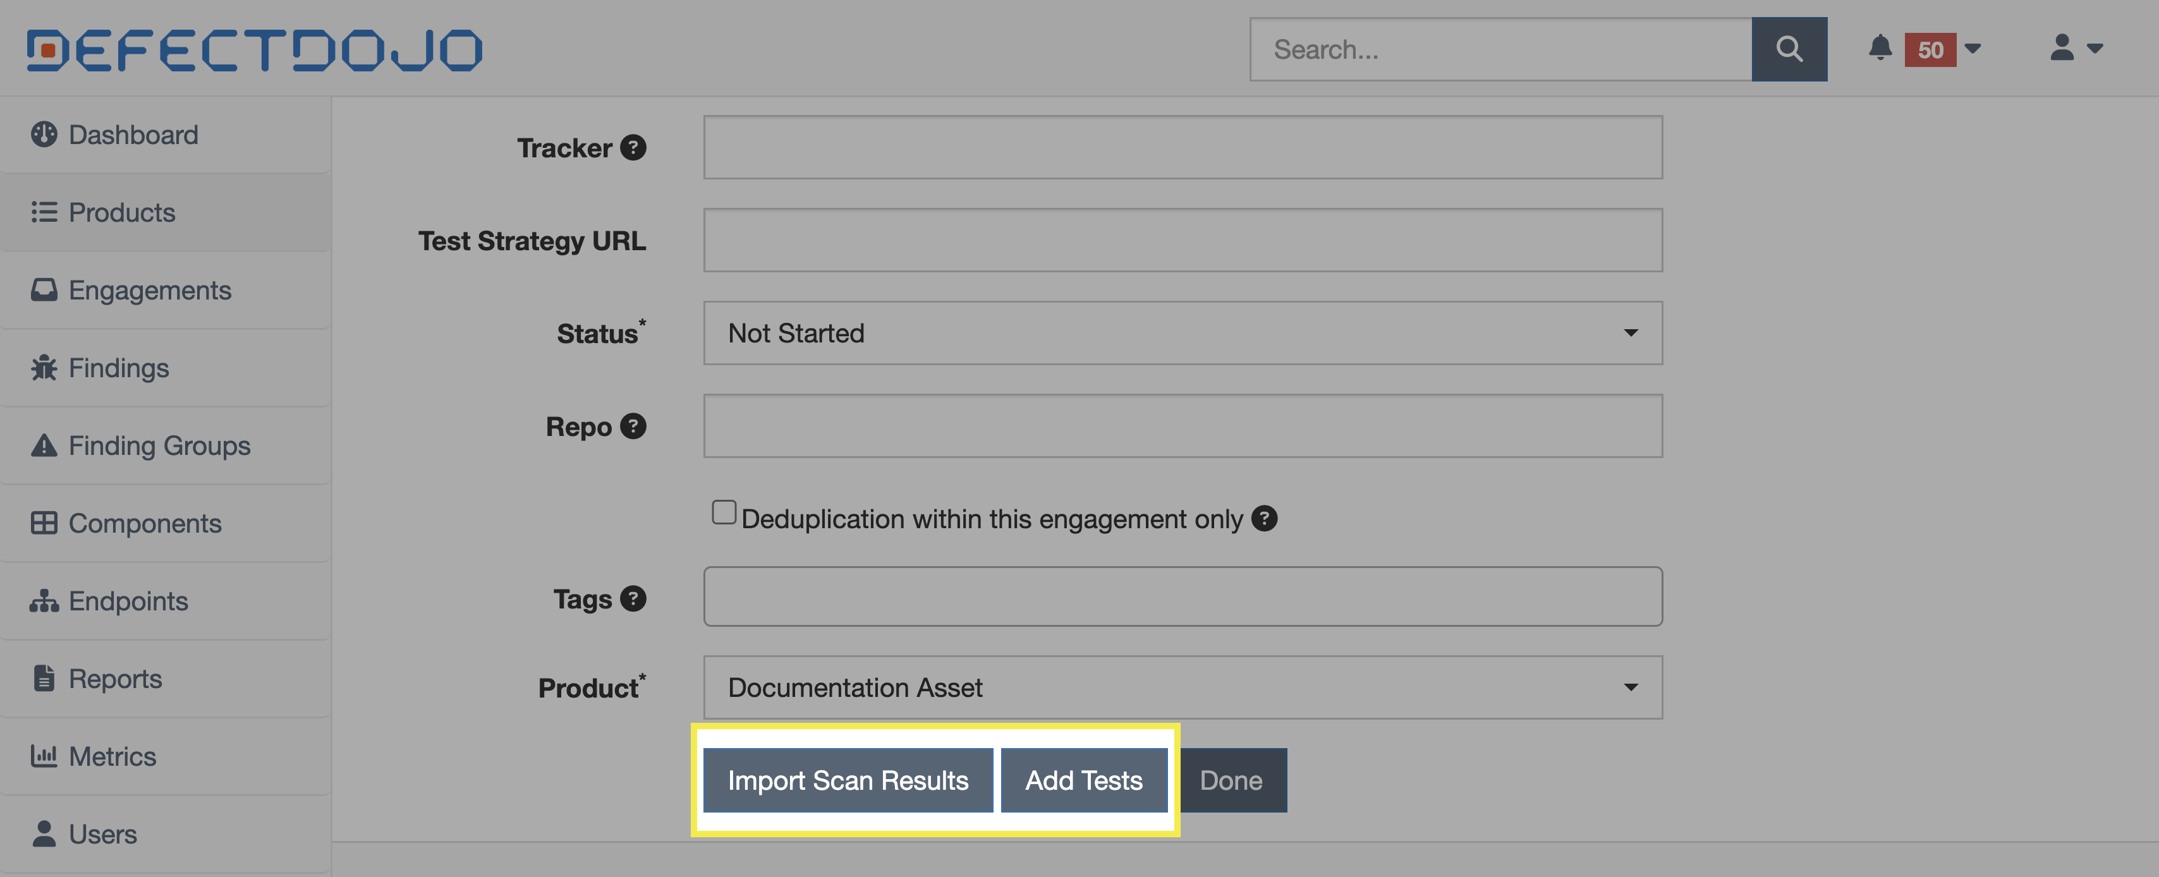The width and height of the screenshot is (2159, 877).
Task: Click the Add Tests button
Action: [x=1083, y=780]
